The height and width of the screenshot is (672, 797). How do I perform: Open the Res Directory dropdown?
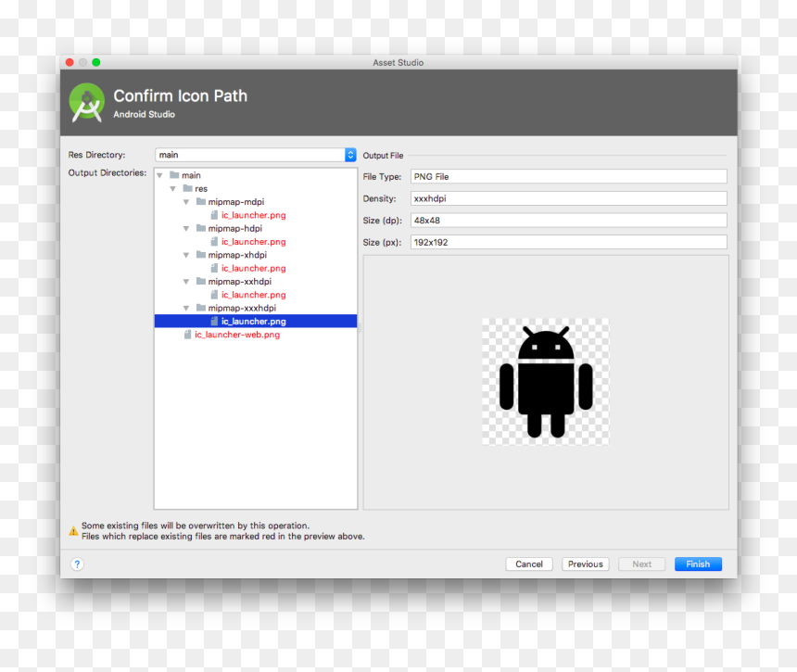(x=256, y=155)
